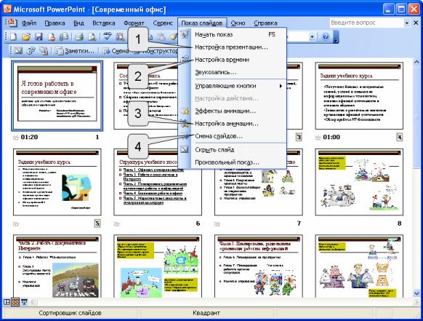Screen dimensions: 423x321
Task: Click the Print icon in the toolbar
Action: [79, 36]
